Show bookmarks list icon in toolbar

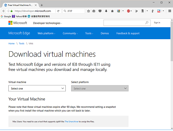tap(94, 11)
